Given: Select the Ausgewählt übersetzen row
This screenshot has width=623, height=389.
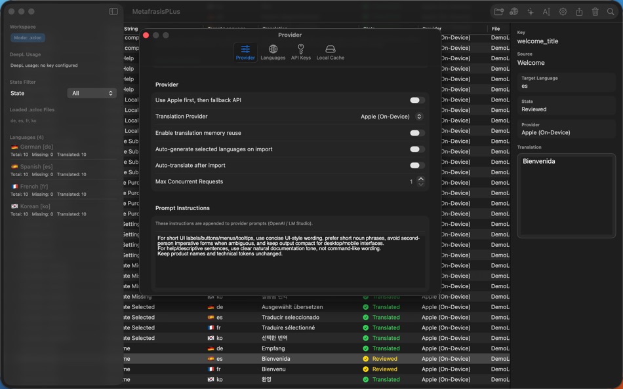Looking at the screenshot, I should pyautogui.click(x=317, y=307).
